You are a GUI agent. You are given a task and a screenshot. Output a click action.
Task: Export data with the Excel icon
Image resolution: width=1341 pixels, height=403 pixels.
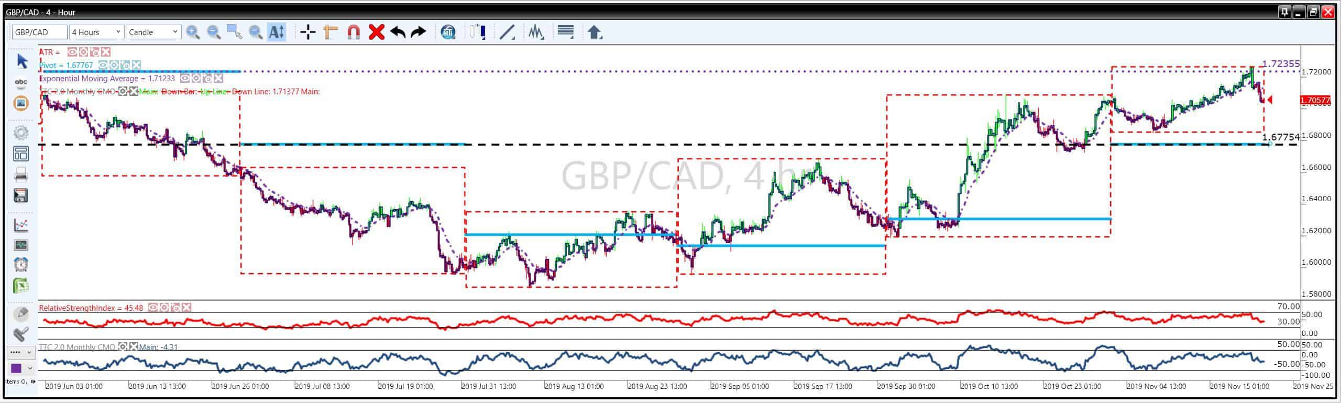[x=21, y=286]
